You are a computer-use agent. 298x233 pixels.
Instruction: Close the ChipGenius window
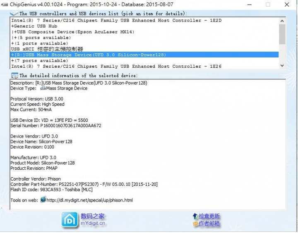tap(287, 5)
